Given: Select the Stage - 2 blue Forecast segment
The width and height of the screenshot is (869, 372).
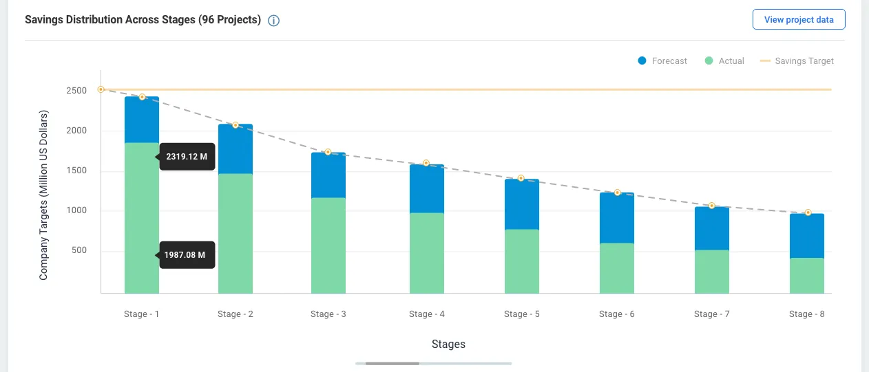Looking at the screenshot, I should point(235,149).
